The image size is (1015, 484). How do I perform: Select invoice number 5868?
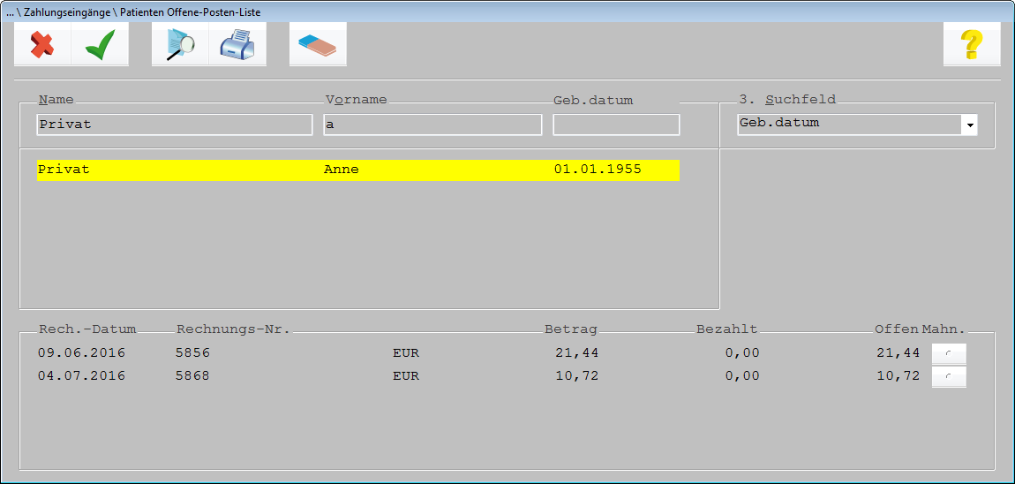193,375
